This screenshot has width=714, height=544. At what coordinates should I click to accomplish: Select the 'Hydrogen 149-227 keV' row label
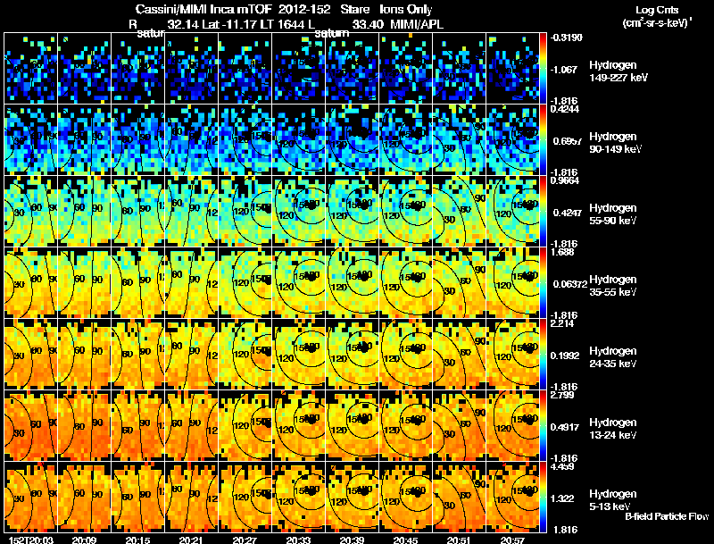click(x=619, y=71)
